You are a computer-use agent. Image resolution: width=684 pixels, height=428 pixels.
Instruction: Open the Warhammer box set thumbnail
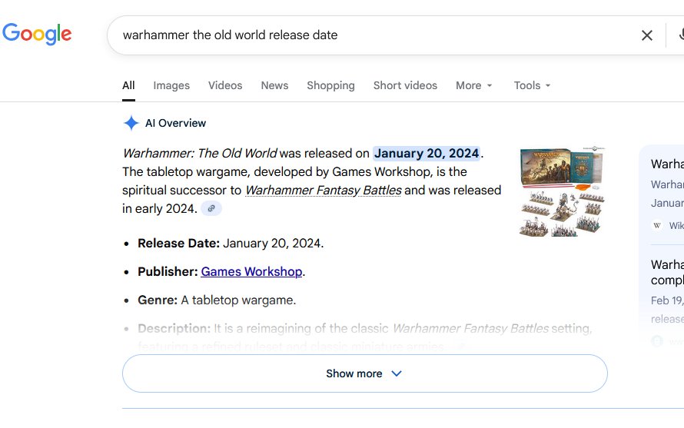[563, 191]
